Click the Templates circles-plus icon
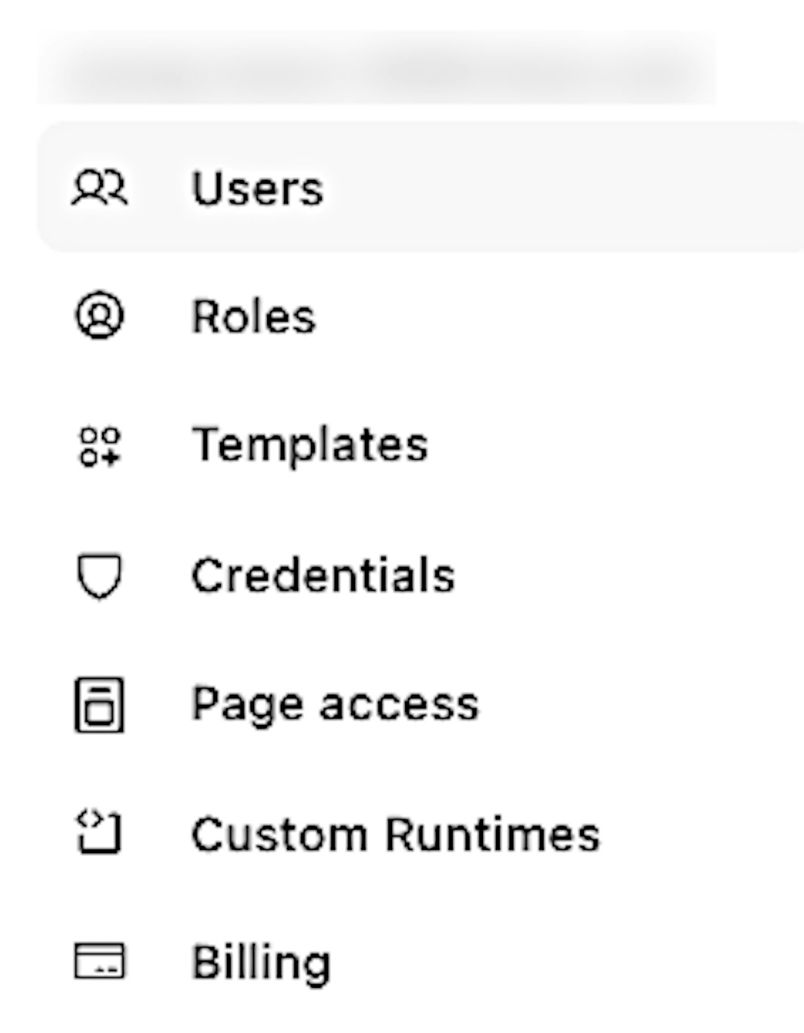The height and width of the screenshot is (1033, 804). coord(100,446)
